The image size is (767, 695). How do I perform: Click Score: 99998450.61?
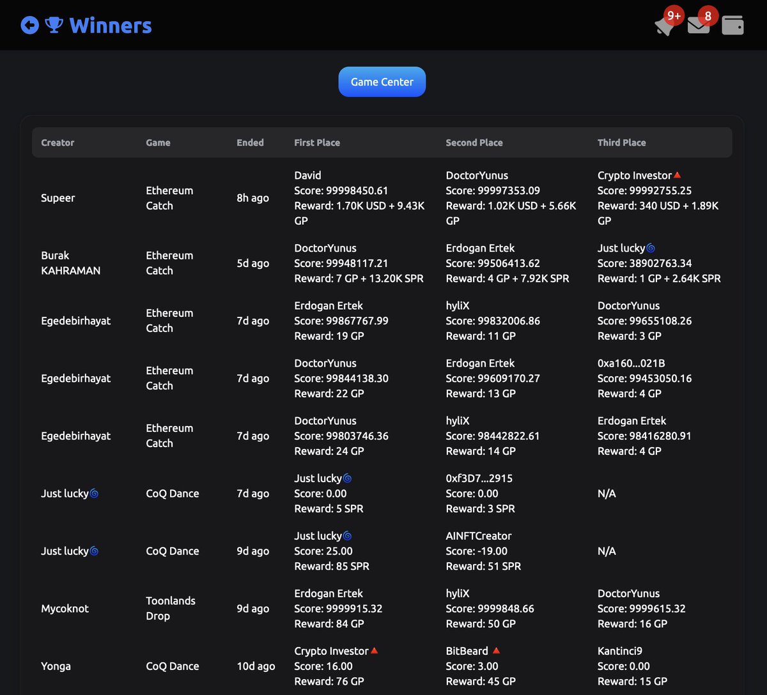pyautogui.click(x=341, y=190)
